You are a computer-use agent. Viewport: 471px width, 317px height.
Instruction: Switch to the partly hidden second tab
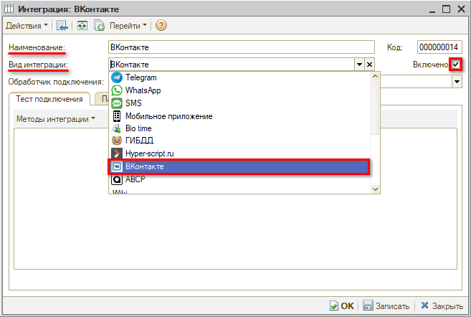click(x=102, y=99)
